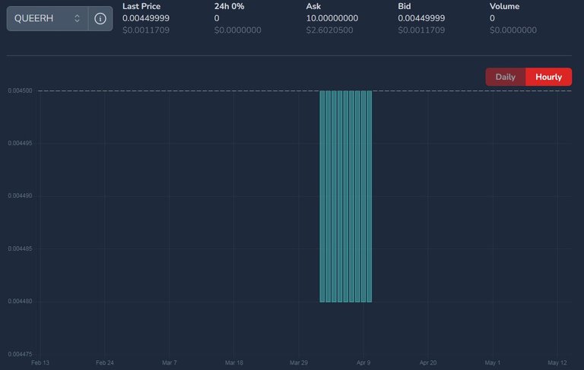Screen dimensions: 584x370
Task: Switch chart to Daily view
Action: 506,77
